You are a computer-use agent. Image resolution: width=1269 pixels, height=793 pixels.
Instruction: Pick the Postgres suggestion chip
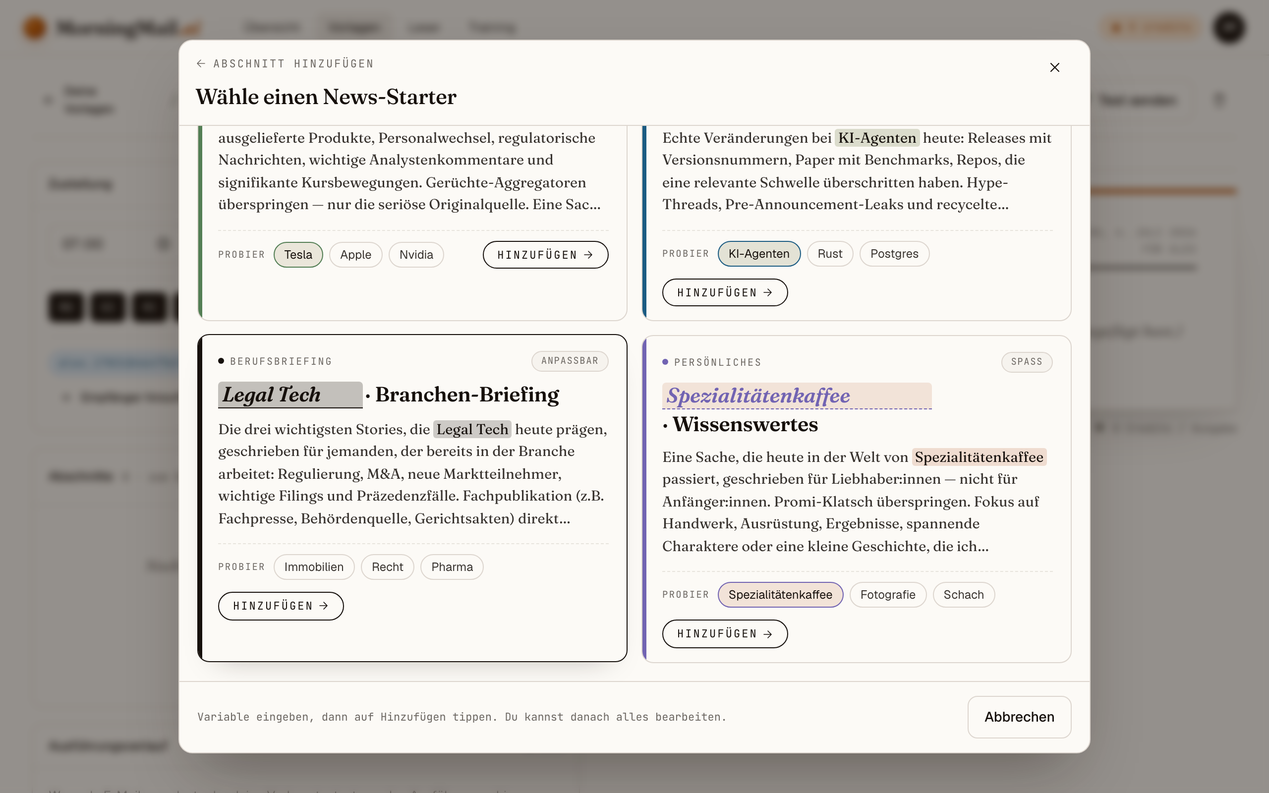pyautogui.click(x=894, y=253)
